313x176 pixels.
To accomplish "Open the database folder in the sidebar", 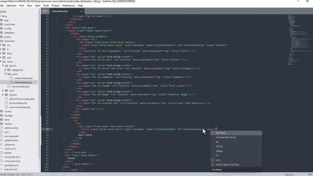I will [9, 33].
